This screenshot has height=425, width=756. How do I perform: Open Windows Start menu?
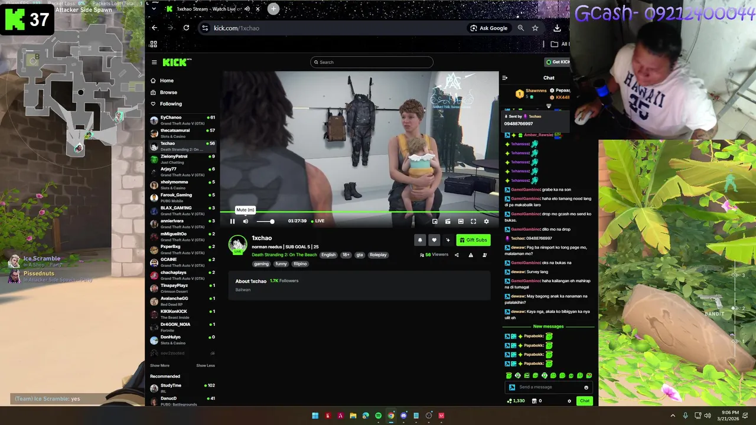315,416
